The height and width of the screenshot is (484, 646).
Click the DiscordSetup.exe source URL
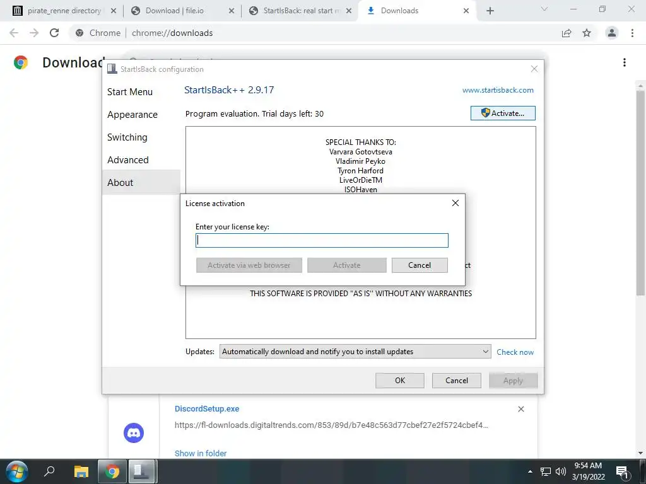point(331,425)
